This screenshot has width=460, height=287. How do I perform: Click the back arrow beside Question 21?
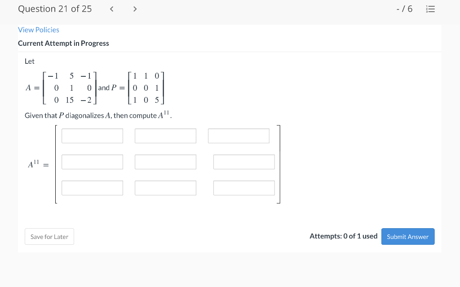tap(111, 9)
